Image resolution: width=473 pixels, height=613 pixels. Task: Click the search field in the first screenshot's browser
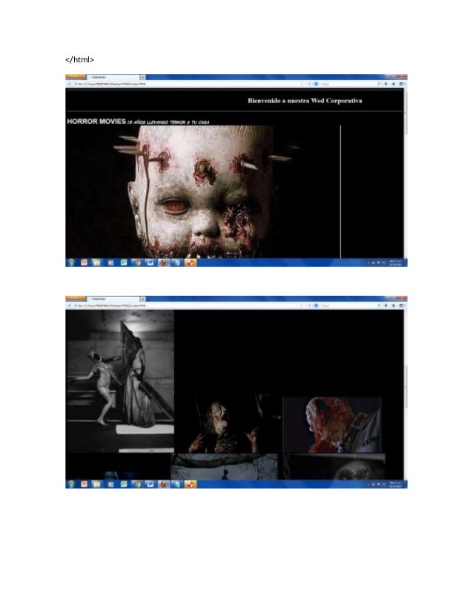tap(344, 84)
